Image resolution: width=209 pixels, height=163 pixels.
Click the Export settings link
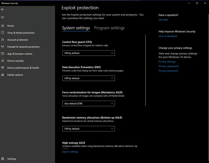70,152
